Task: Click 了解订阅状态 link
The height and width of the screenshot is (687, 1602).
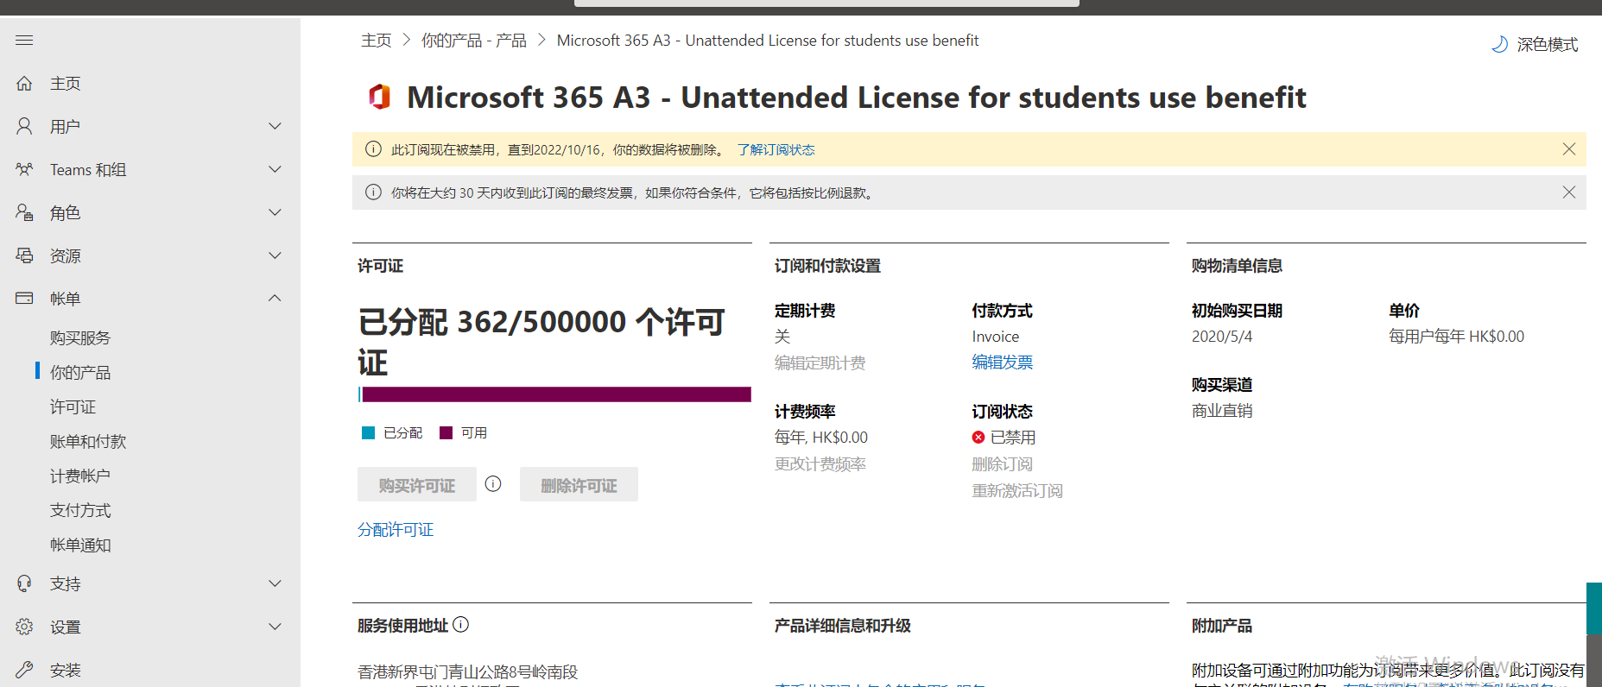Action: tap(776, 149)
